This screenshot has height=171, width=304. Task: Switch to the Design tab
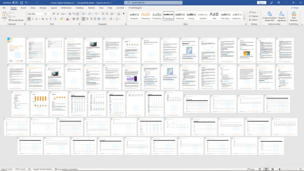(x=43, y=8)
